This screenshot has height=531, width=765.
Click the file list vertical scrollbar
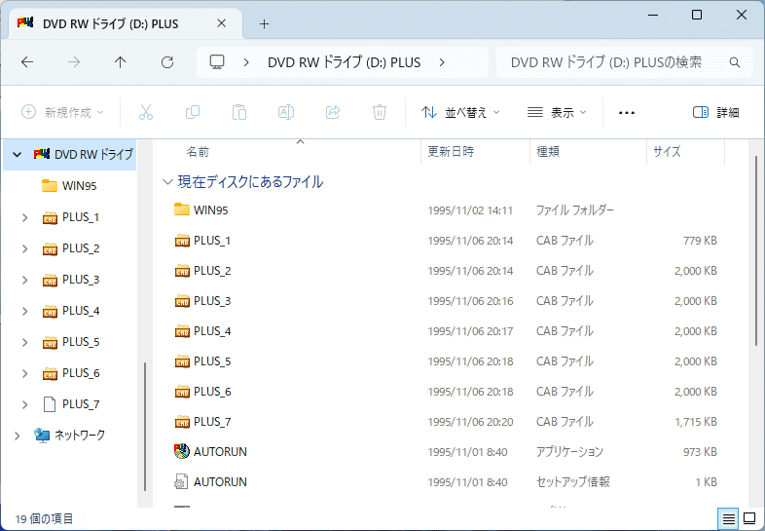pos(755,251)
